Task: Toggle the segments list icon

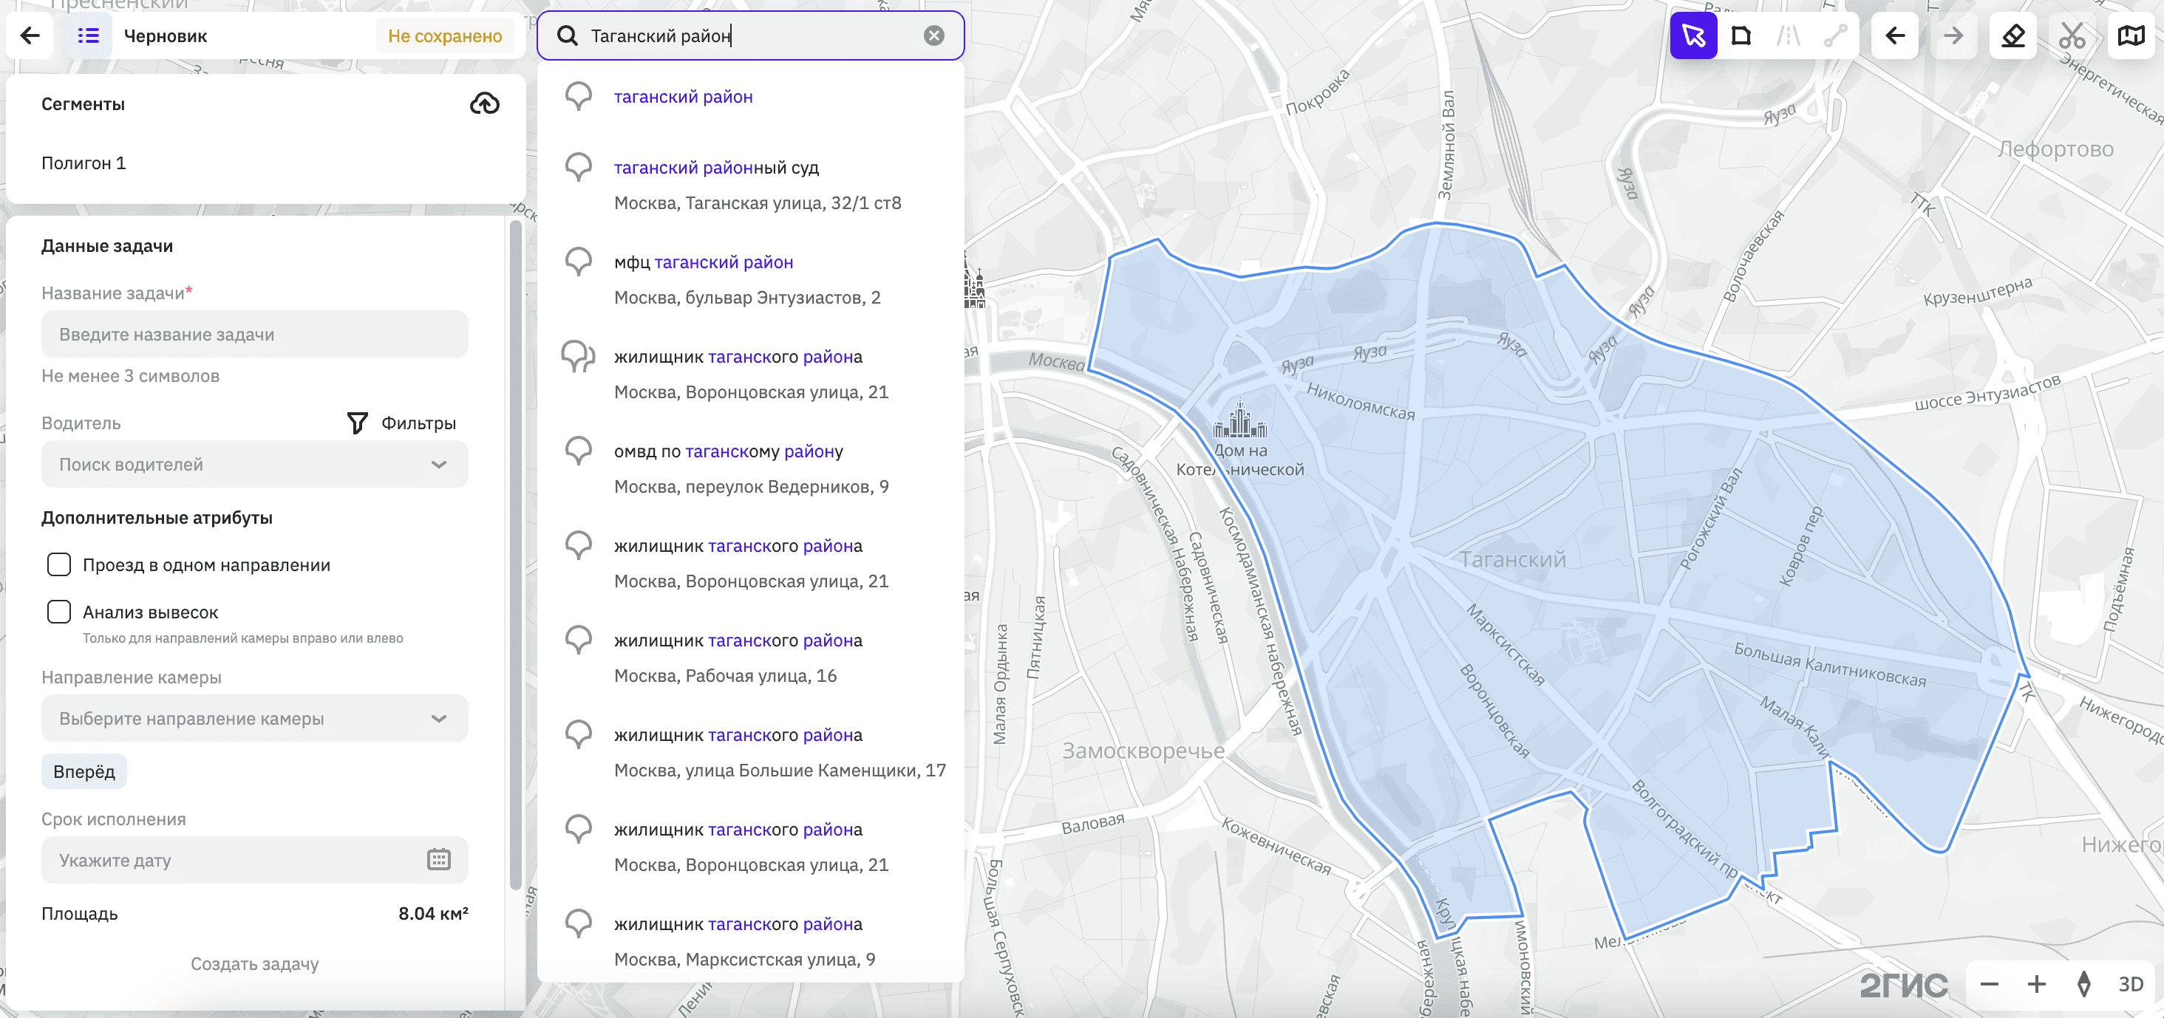Action: coord(88,35)
